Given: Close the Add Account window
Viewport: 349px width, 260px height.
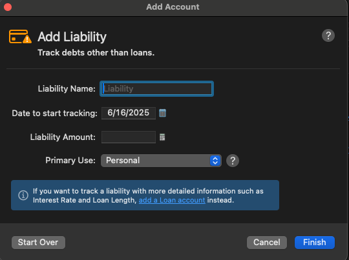Looking at the screenshot, I should (x=8, y=7).
